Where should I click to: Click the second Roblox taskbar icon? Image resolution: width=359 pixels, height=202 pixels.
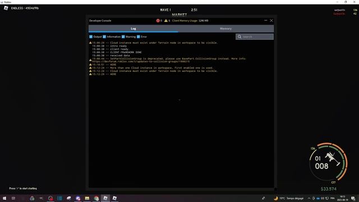click(114, 198)
